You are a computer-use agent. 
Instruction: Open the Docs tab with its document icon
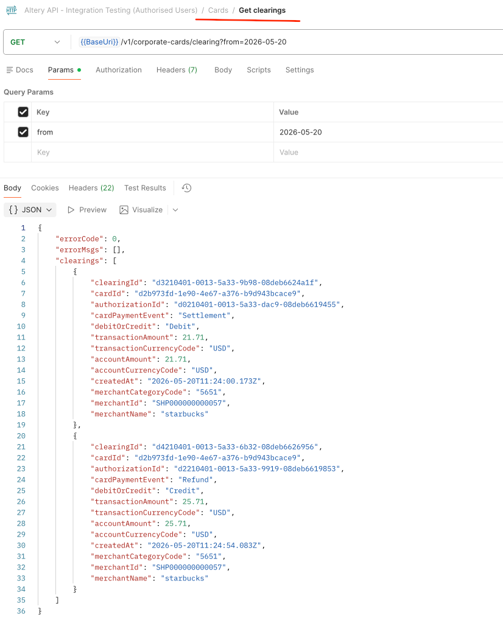(x=20, y=70)
